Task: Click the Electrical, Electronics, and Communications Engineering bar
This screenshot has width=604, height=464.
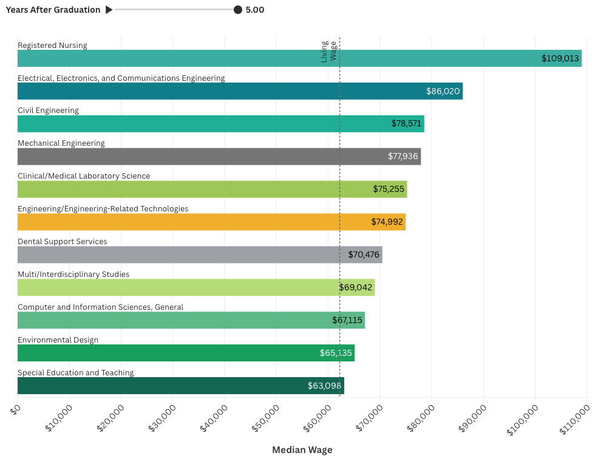Action: (x=240, y=91)
